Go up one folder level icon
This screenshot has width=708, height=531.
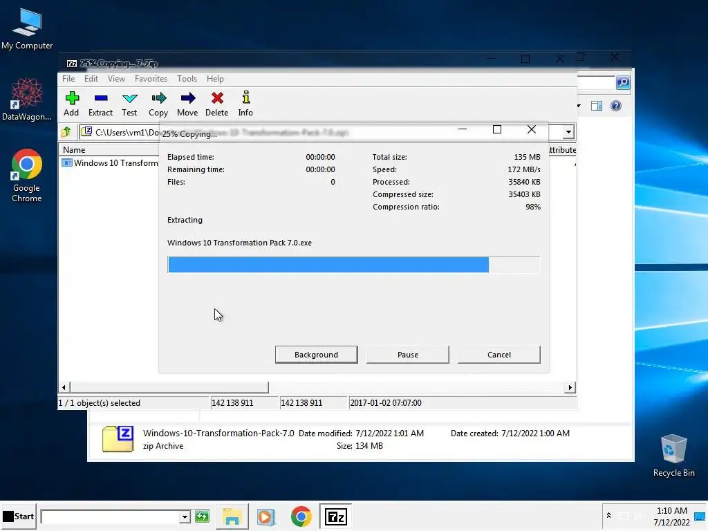(66, 132)
